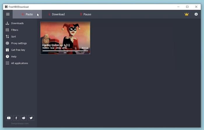Open settings gear icon
The width and height of the screenshot is (204, 130).
tap(196, 14)
